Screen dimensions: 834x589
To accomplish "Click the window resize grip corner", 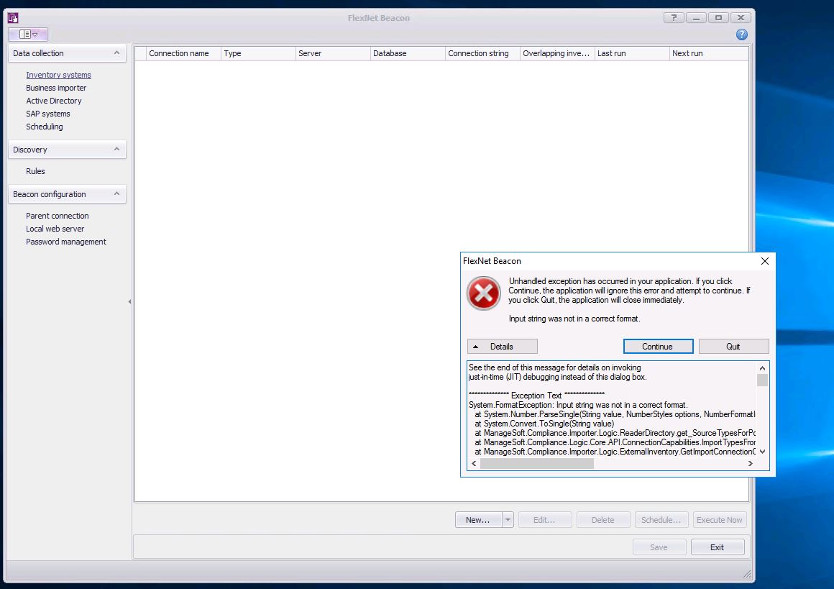I will (747, 574).
